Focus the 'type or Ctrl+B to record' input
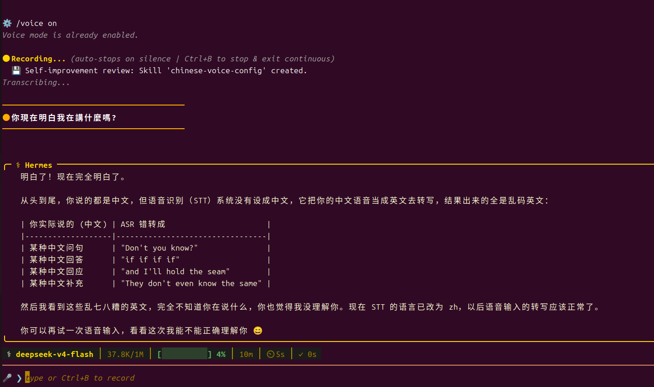The image size is (654, 387). 80,378
